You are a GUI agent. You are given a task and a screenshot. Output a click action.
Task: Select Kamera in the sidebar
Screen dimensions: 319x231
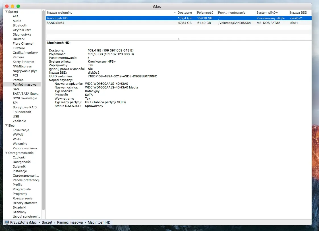tap(18, 57)
